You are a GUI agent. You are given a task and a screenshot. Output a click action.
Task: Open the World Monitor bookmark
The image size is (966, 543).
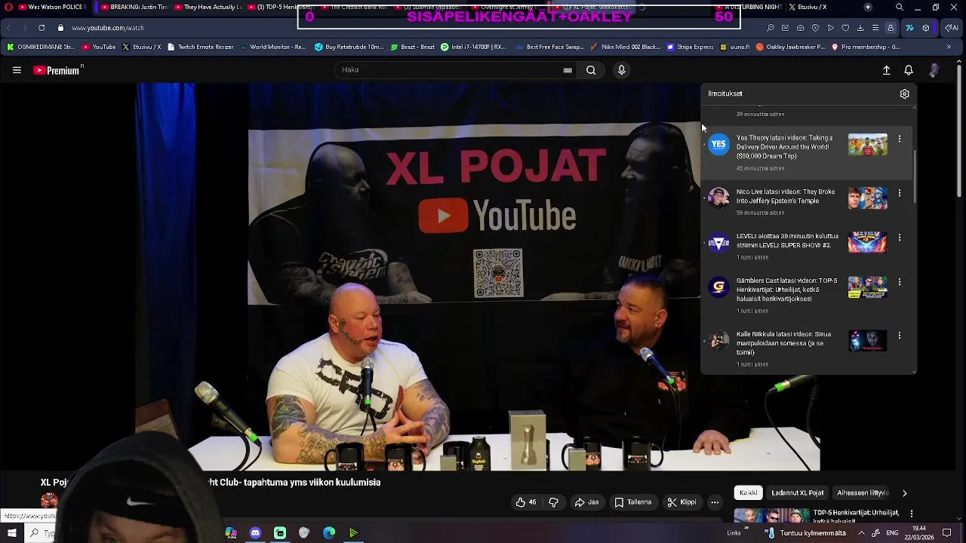click(272, 47)
